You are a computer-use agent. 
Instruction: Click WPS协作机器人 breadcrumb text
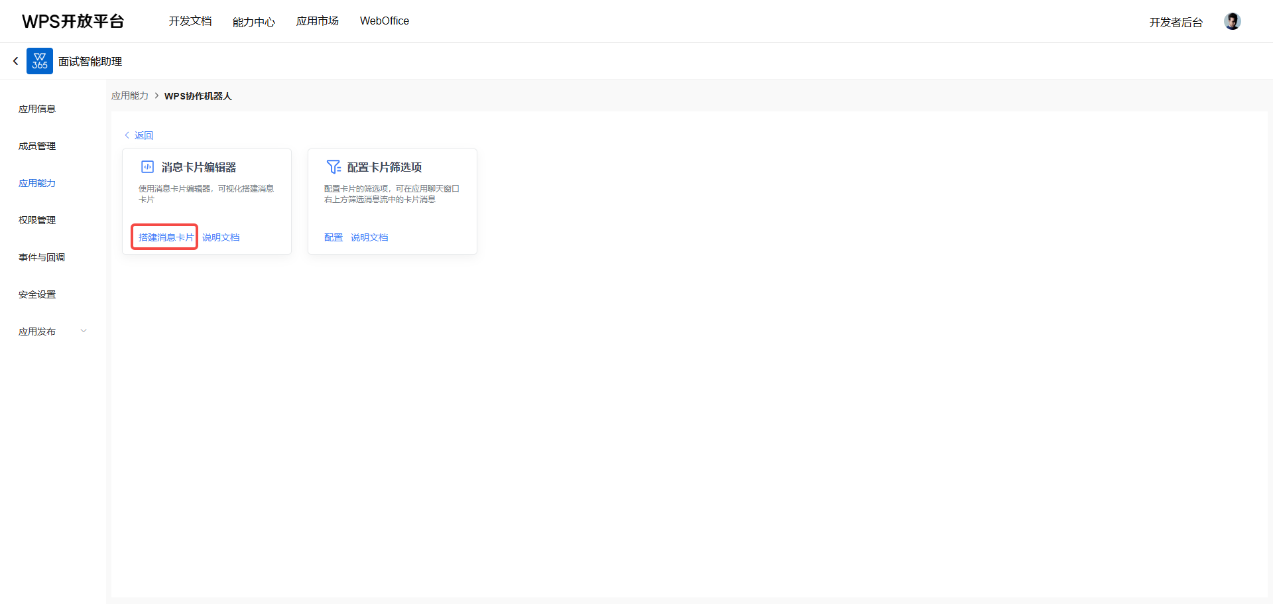tap(198, 96)
